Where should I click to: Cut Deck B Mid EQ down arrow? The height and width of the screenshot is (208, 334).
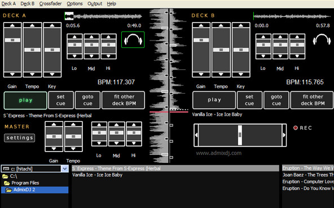[x=280, y=56]
